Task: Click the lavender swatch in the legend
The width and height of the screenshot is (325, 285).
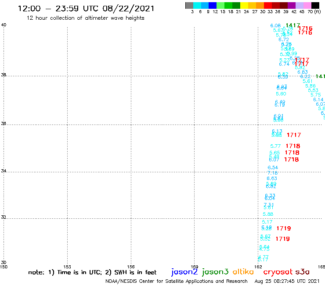Action: (x=300, y=5)
